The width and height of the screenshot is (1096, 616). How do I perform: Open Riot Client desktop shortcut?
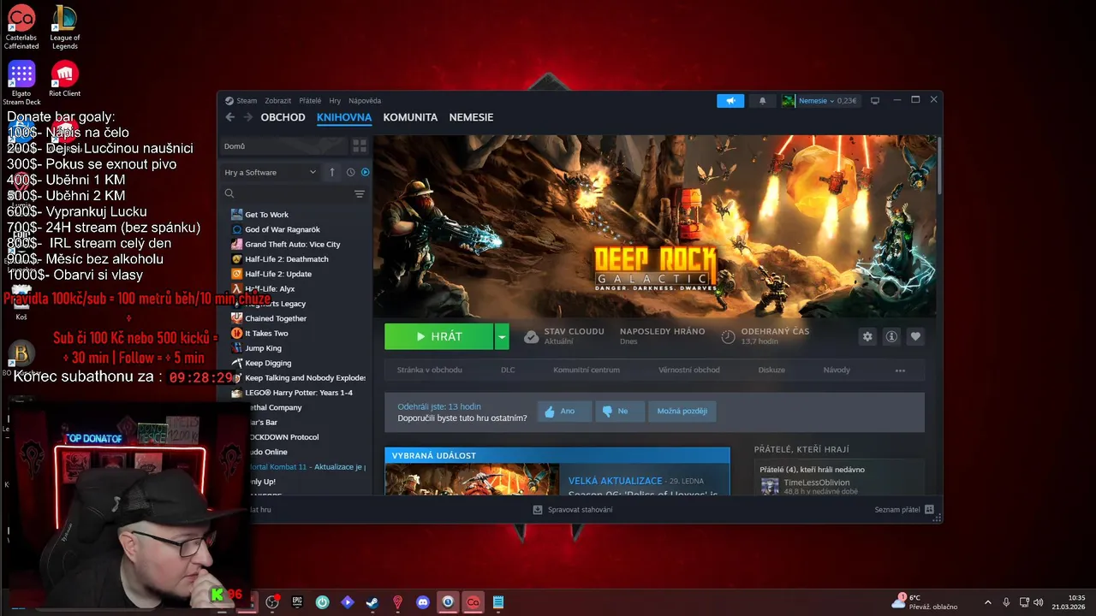click(64, 79)
